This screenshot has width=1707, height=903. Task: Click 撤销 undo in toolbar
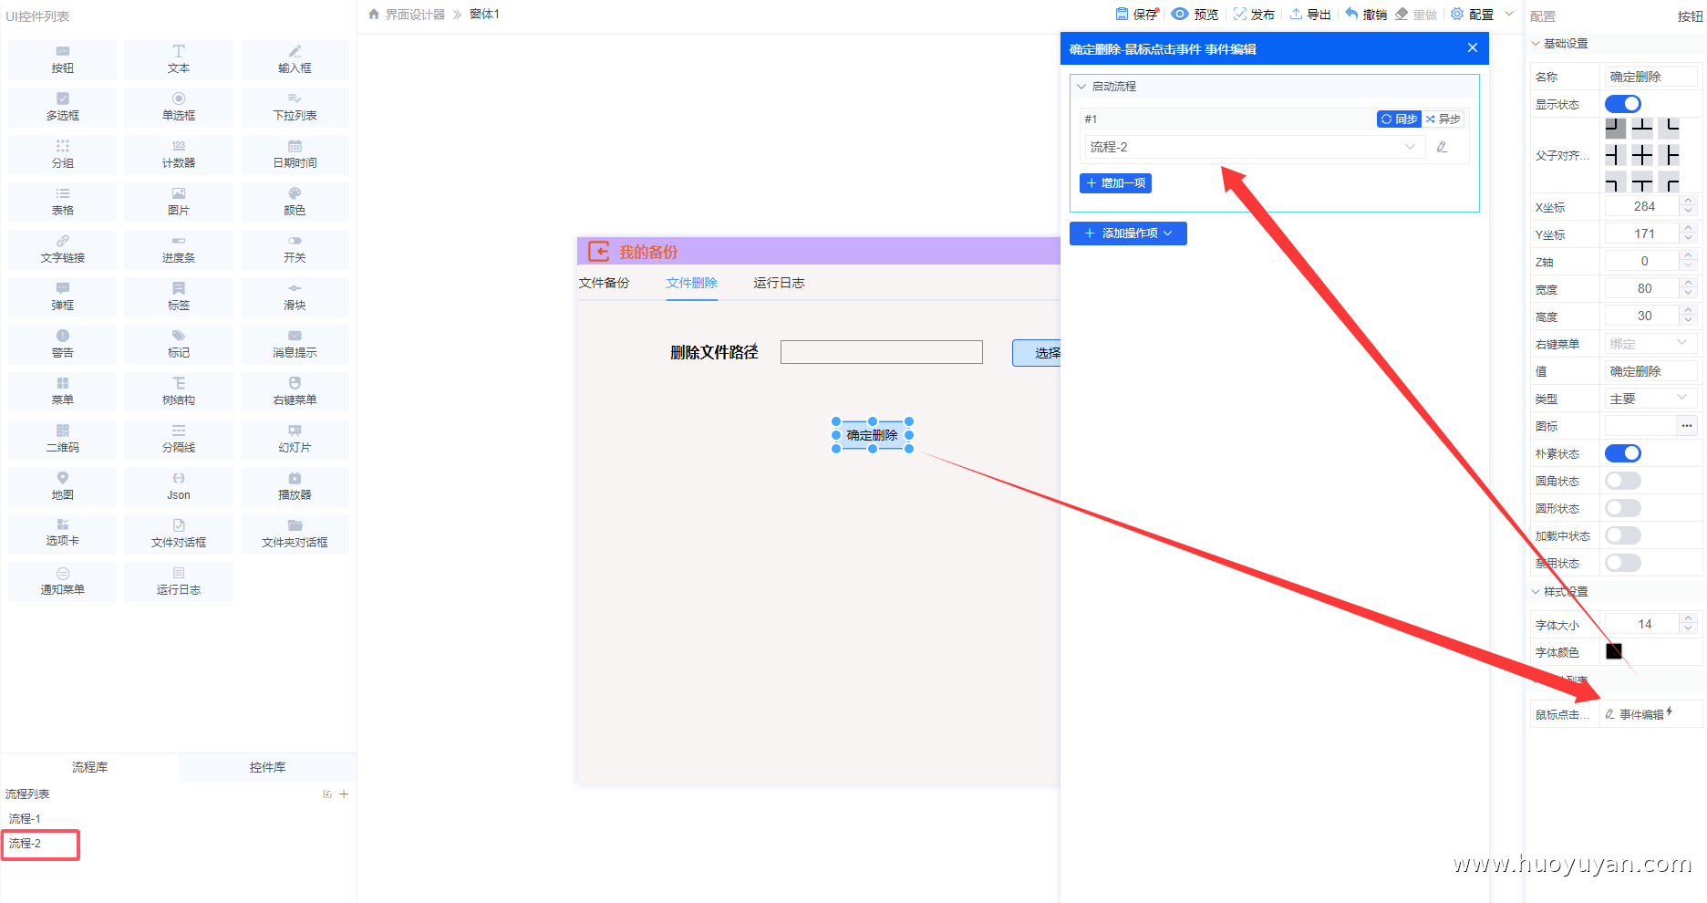click(1366, 15)
